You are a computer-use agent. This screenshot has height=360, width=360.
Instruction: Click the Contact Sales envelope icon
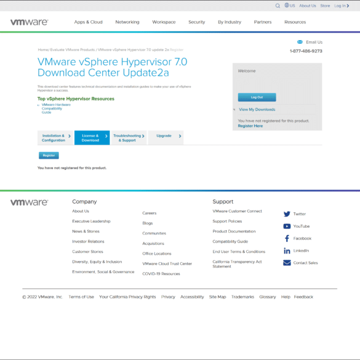pyautogui.click(x=287, y=263)
